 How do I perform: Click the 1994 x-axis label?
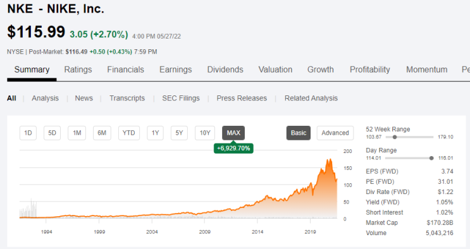pos(46,232)
